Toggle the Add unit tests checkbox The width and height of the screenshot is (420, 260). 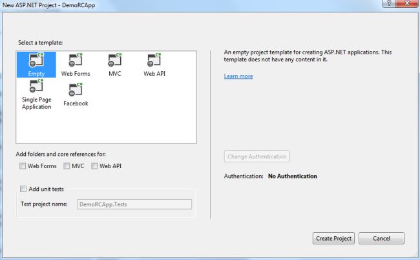(x=23, y=189)
